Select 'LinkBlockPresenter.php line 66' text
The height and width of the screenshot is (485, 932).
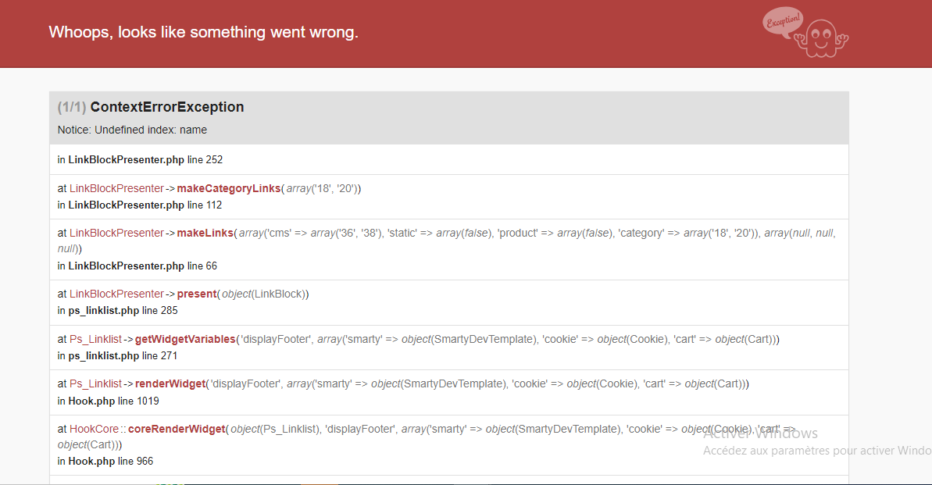143,266
